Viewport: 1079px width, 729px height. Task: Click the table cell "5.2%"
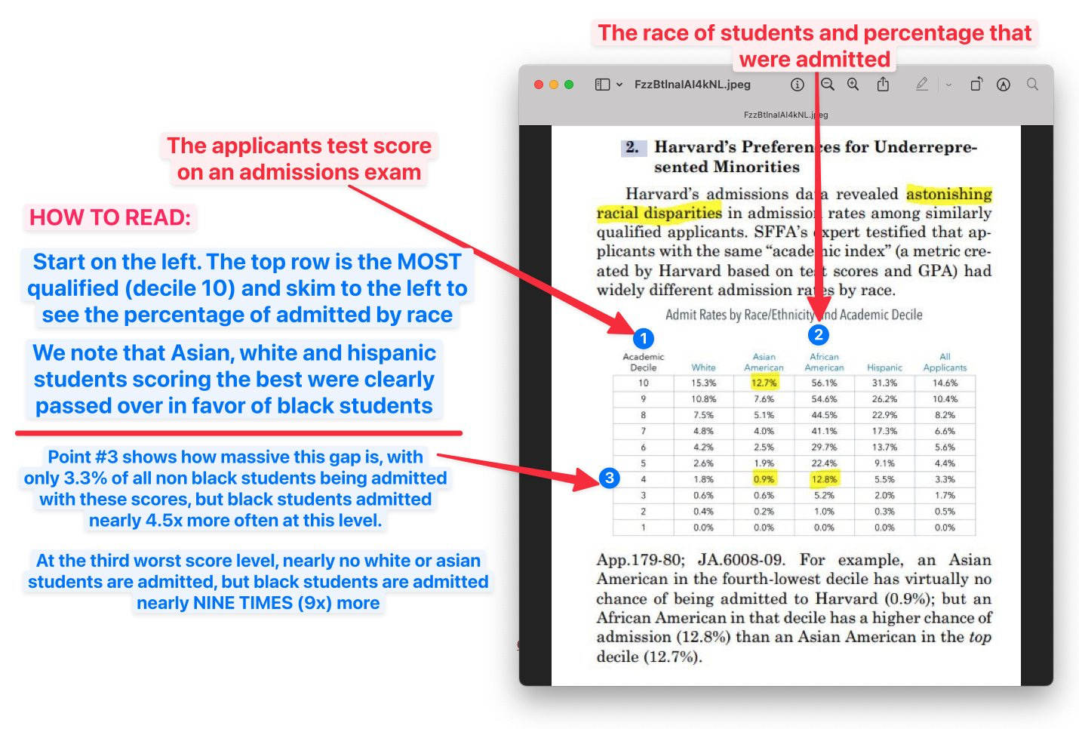pos(824,496)
